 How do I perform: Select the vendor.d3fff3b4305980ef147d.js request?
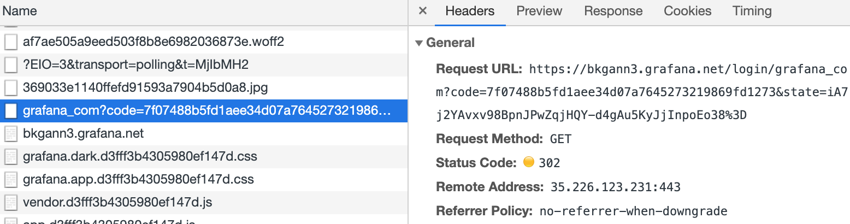point(117,203)
